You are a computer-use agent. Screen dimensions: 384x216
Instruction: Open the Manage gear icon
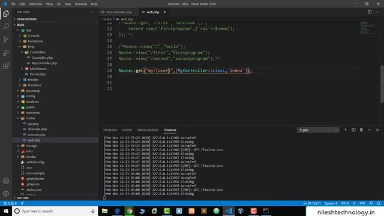click(6, 194)
